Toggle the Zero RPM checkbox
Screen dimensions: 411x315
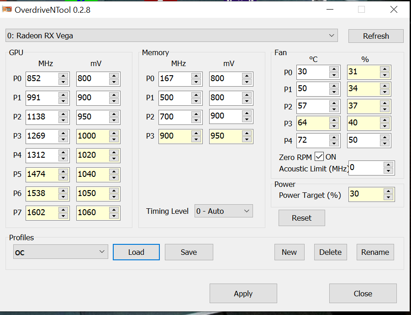(x=319, y=157)
